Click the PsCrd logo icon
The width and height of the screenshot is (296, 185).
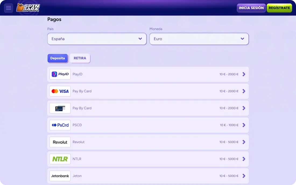point(60,125)
